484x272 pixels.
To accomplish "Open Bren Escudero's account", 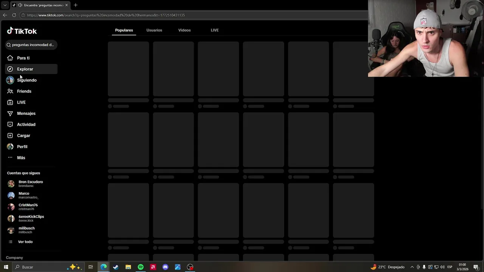I will click(x=31, y=184).
